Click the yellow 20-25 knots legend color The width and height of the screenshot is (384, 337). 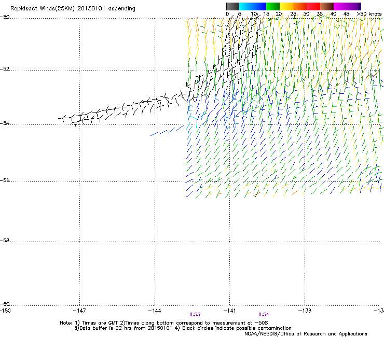pyautogui.click(x=286, y=6)
